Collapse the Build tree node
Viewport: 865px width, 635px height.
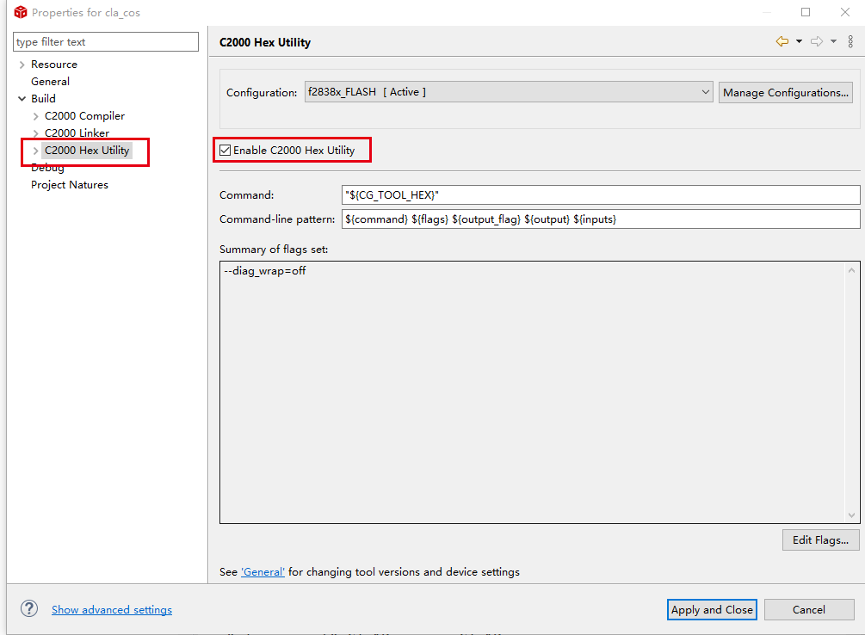click(x=22, y=99)
